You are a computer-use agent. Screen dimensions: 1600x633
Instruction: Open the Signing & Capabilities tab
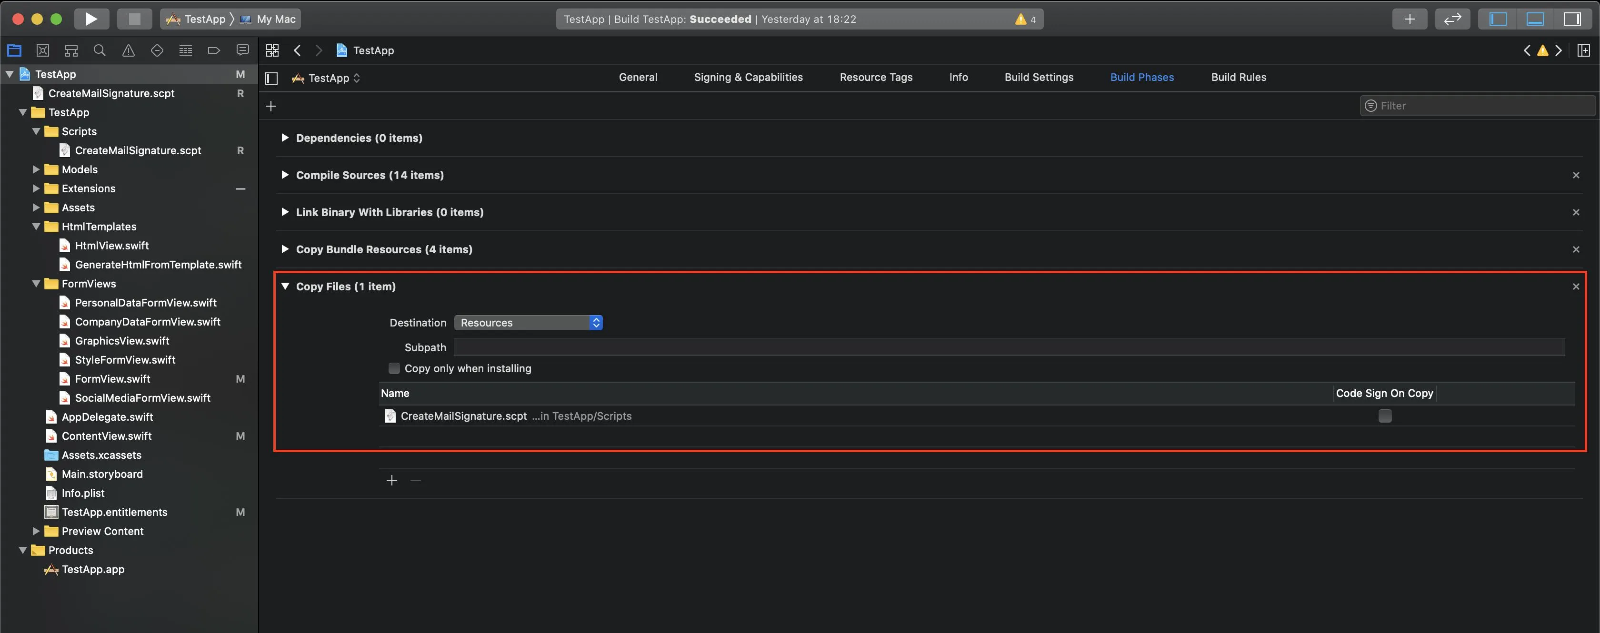748,77
